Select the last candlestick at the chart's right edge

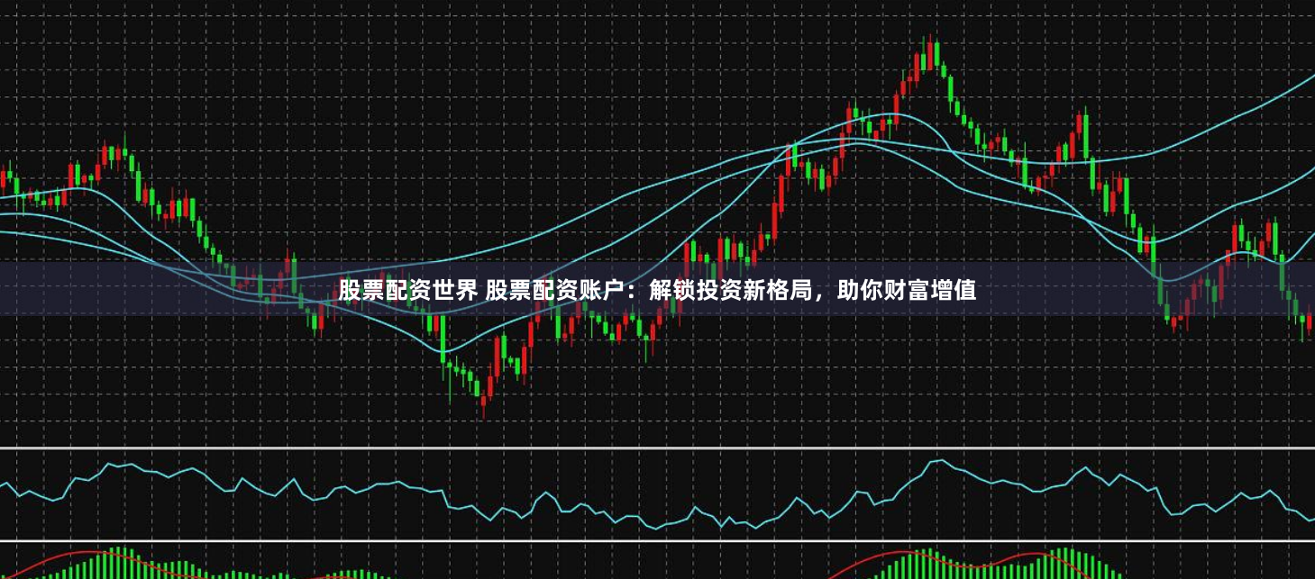1310,320
